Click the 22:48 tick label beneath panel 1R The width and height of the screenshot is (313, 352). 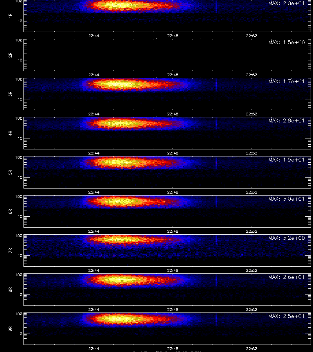click(x=173, y=36)
